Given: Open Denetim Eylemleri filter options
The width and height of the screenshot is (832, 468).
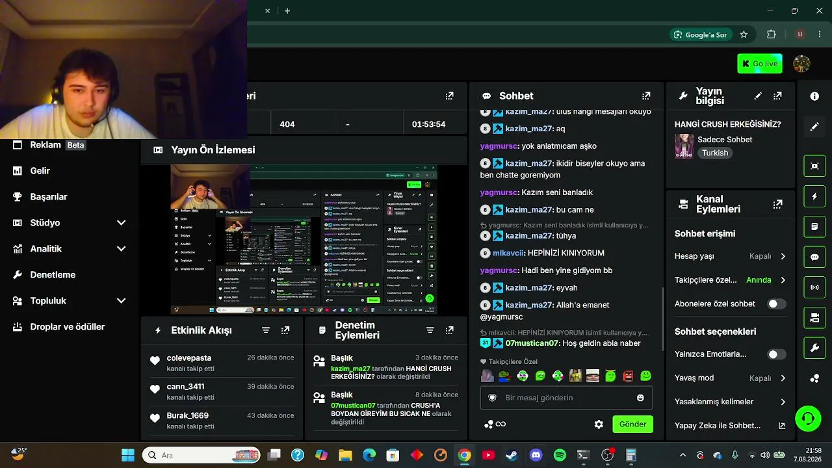Looking at the screenshot, I should click(430, 330).
